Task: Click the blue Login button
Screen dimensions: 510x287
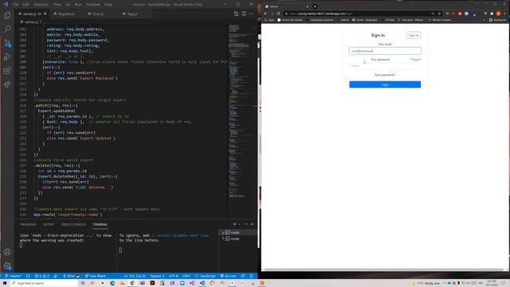Action: 385,85
